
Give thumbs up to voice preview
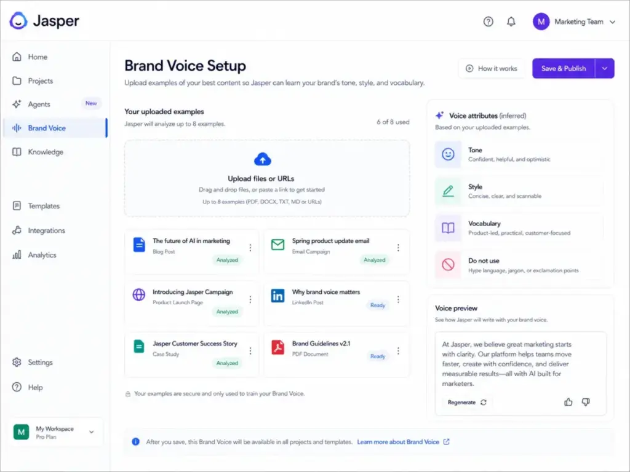click(x=568, y=402)
